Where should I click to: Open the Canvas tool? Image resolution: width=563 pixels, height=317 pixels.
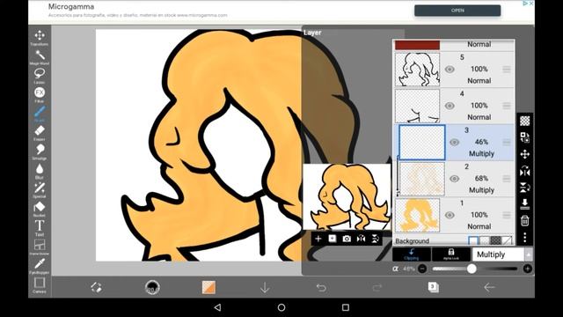tap(40, 285)
